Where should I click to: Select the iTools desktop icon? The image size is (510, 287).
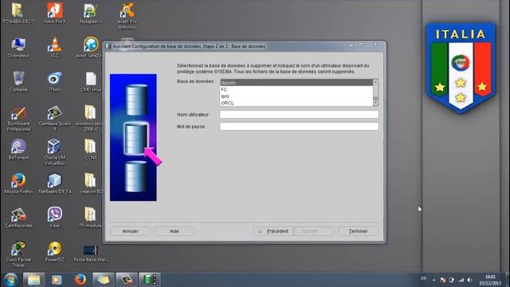tap(55, 81)
